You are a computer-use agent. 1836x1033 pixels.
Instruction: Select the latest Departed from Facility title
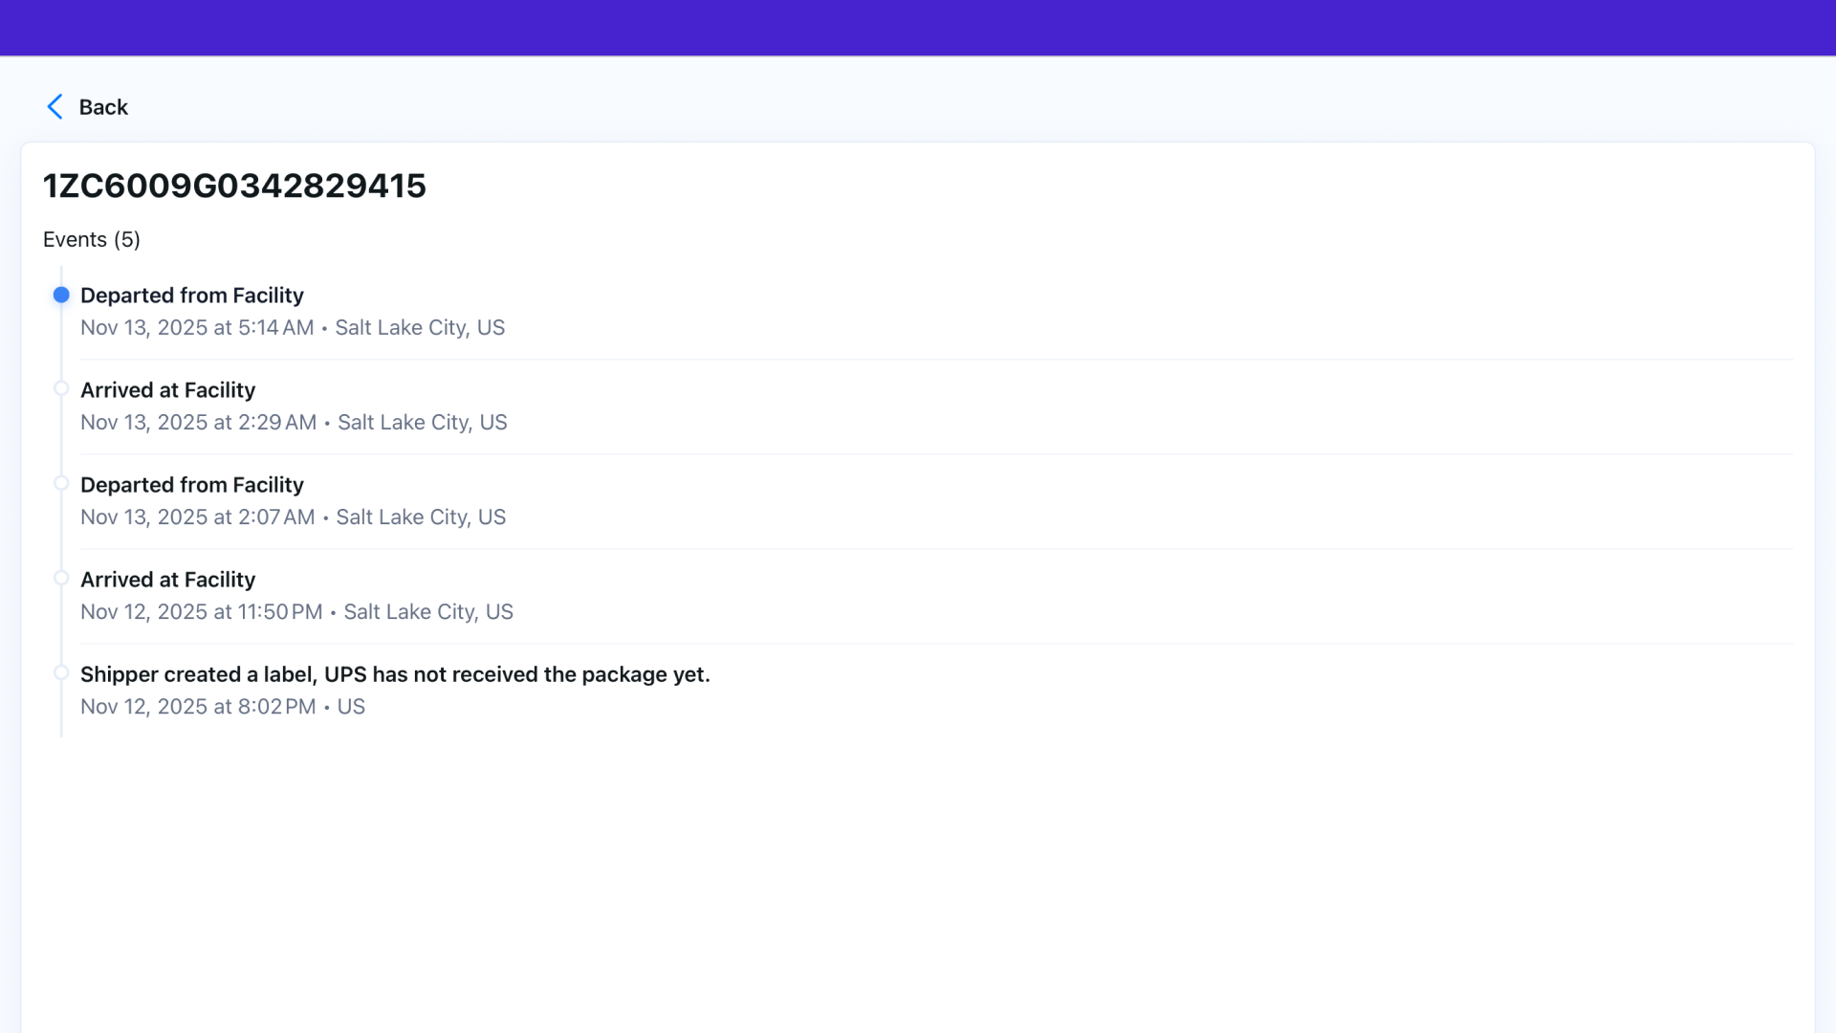[x=192, y=296]
